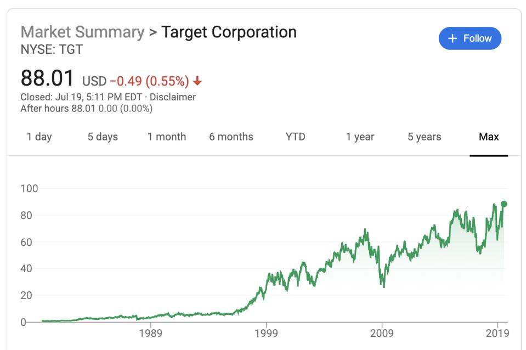The height and width of the screenshot is (350, 526).
Task: Switch to the 5 days range
Action: (103, 137)
